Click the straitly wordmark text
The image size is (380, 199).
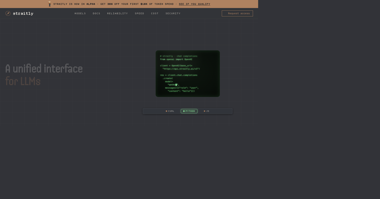coord(23,14)
